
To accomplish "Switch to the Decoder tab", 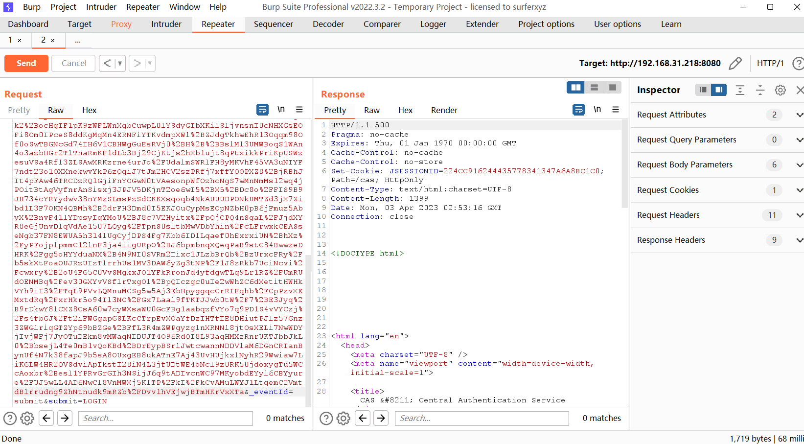I will tap(328, 24).
